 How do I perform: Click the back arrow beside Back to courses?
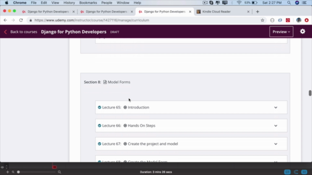[5, 32]
